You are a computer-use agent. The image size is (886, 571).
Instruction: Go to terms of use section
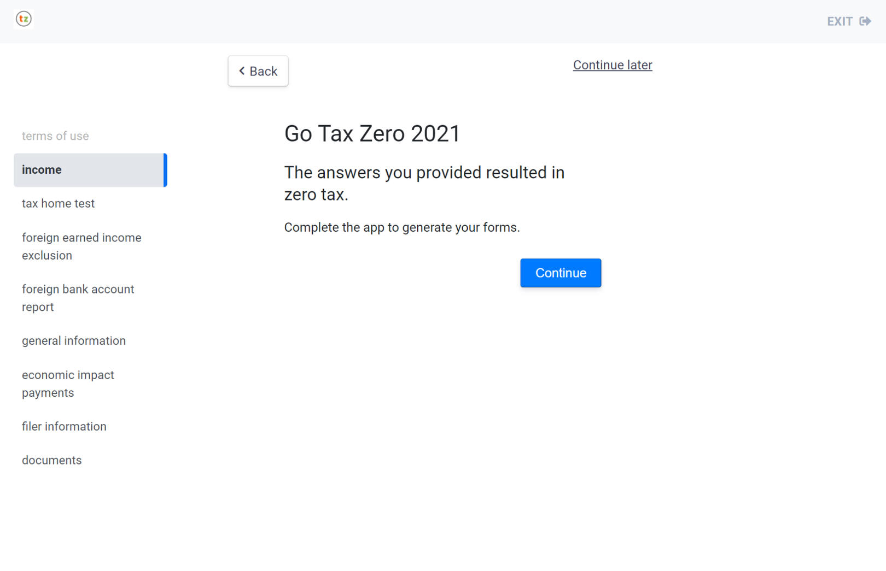click(x=55, y=136)
